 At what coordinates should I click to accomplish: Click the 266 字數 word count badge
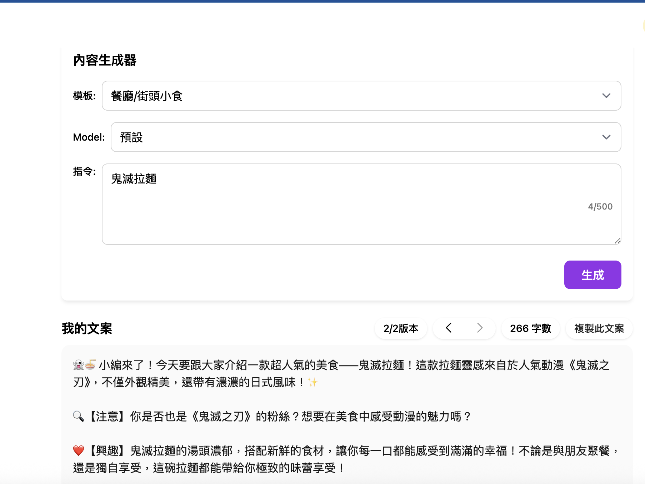click(x=530, y=328)
